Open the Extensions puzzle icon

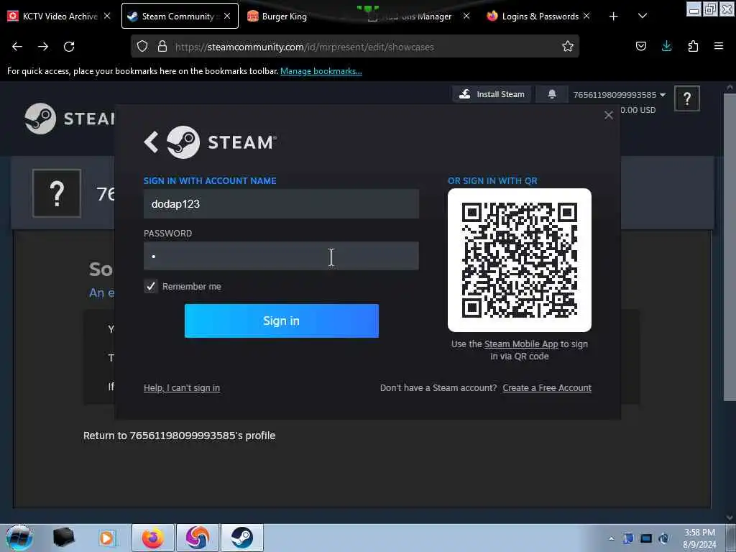[693, 46]
